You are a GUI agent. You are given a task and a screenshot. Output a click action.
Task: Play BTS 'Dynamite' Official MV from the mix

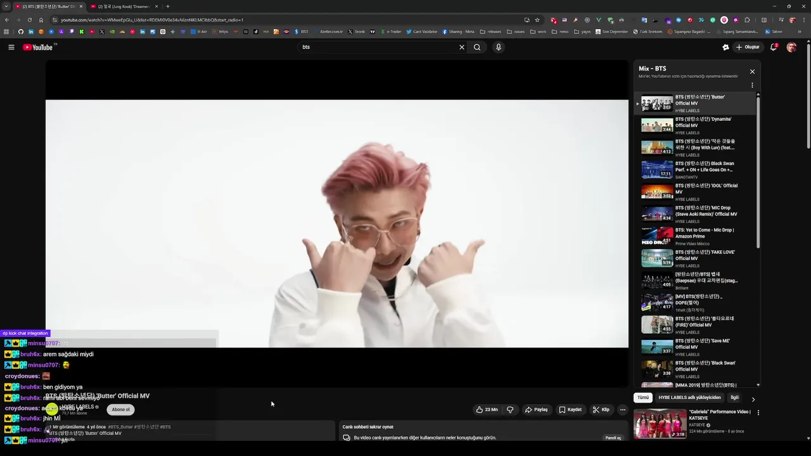point(696,125)
